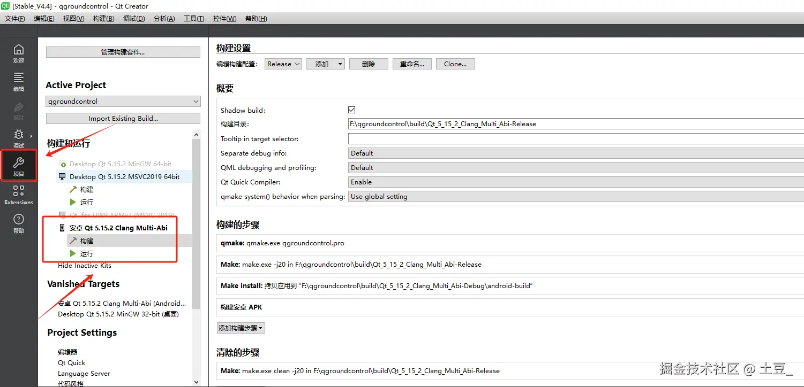This screenshot has width=804, height=387.
Task: Open the qgroundcontrol active project dropdown
Action: pyautogui.click(x=123, y=101)
